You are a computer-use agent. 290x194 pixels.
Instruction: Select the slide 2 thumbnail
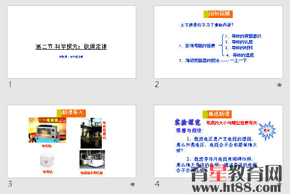218,42
